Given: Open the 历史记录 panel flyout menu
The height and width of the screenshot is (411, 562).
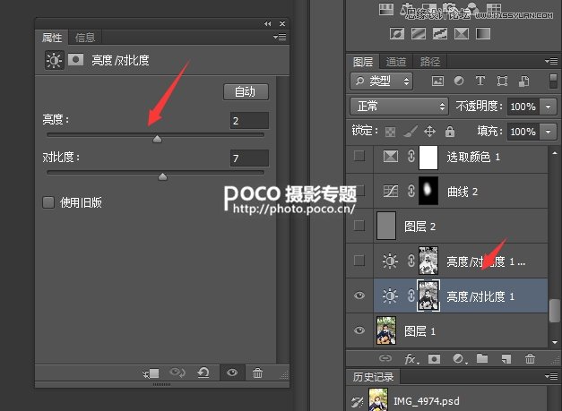Looking at the screenshot, I should pos(551,376).
